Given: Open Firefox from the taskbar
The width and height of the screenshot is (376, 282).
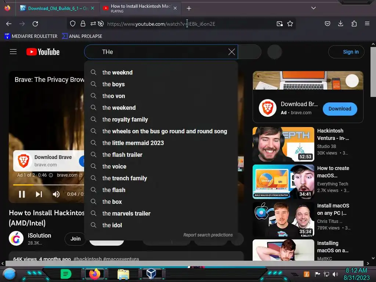Looking at the screenshot, I should [95, 274].
